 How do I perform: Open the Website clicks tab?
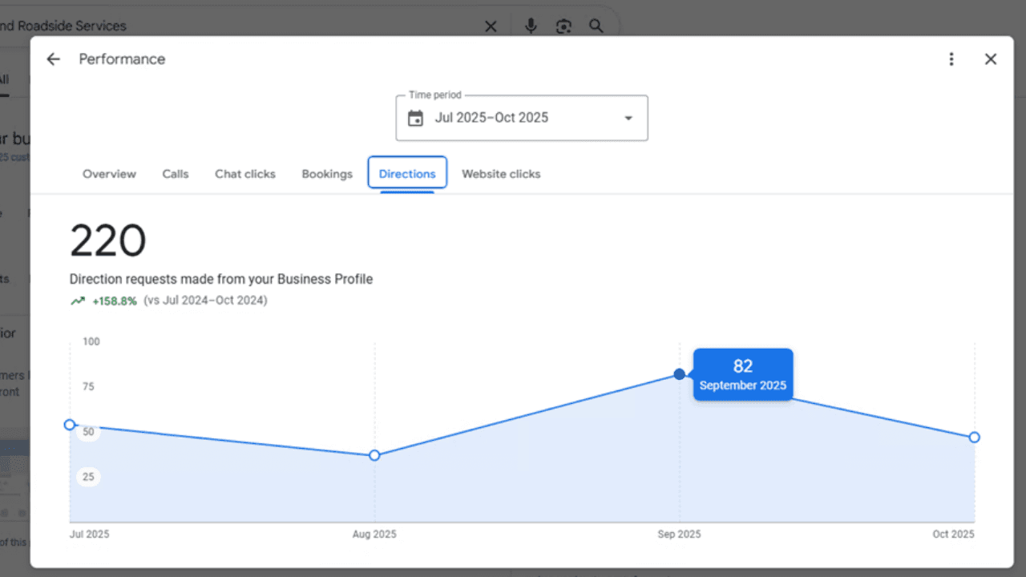pyautogui.click(x=501, y=174)
